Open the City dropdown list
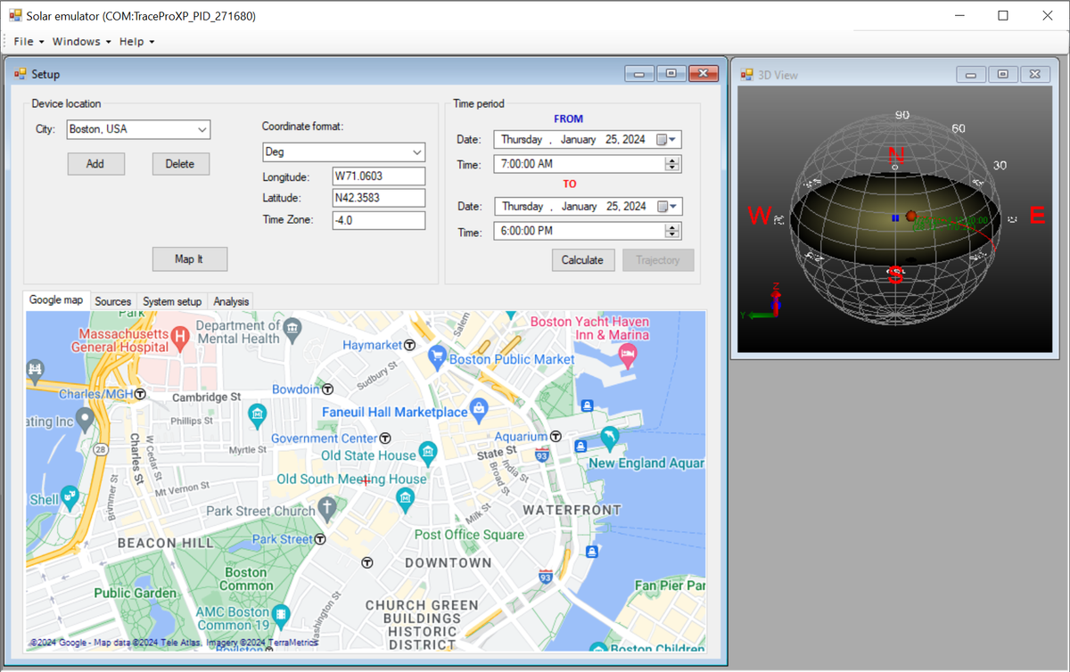This screenshot has width=1070, height=672. 202,129
